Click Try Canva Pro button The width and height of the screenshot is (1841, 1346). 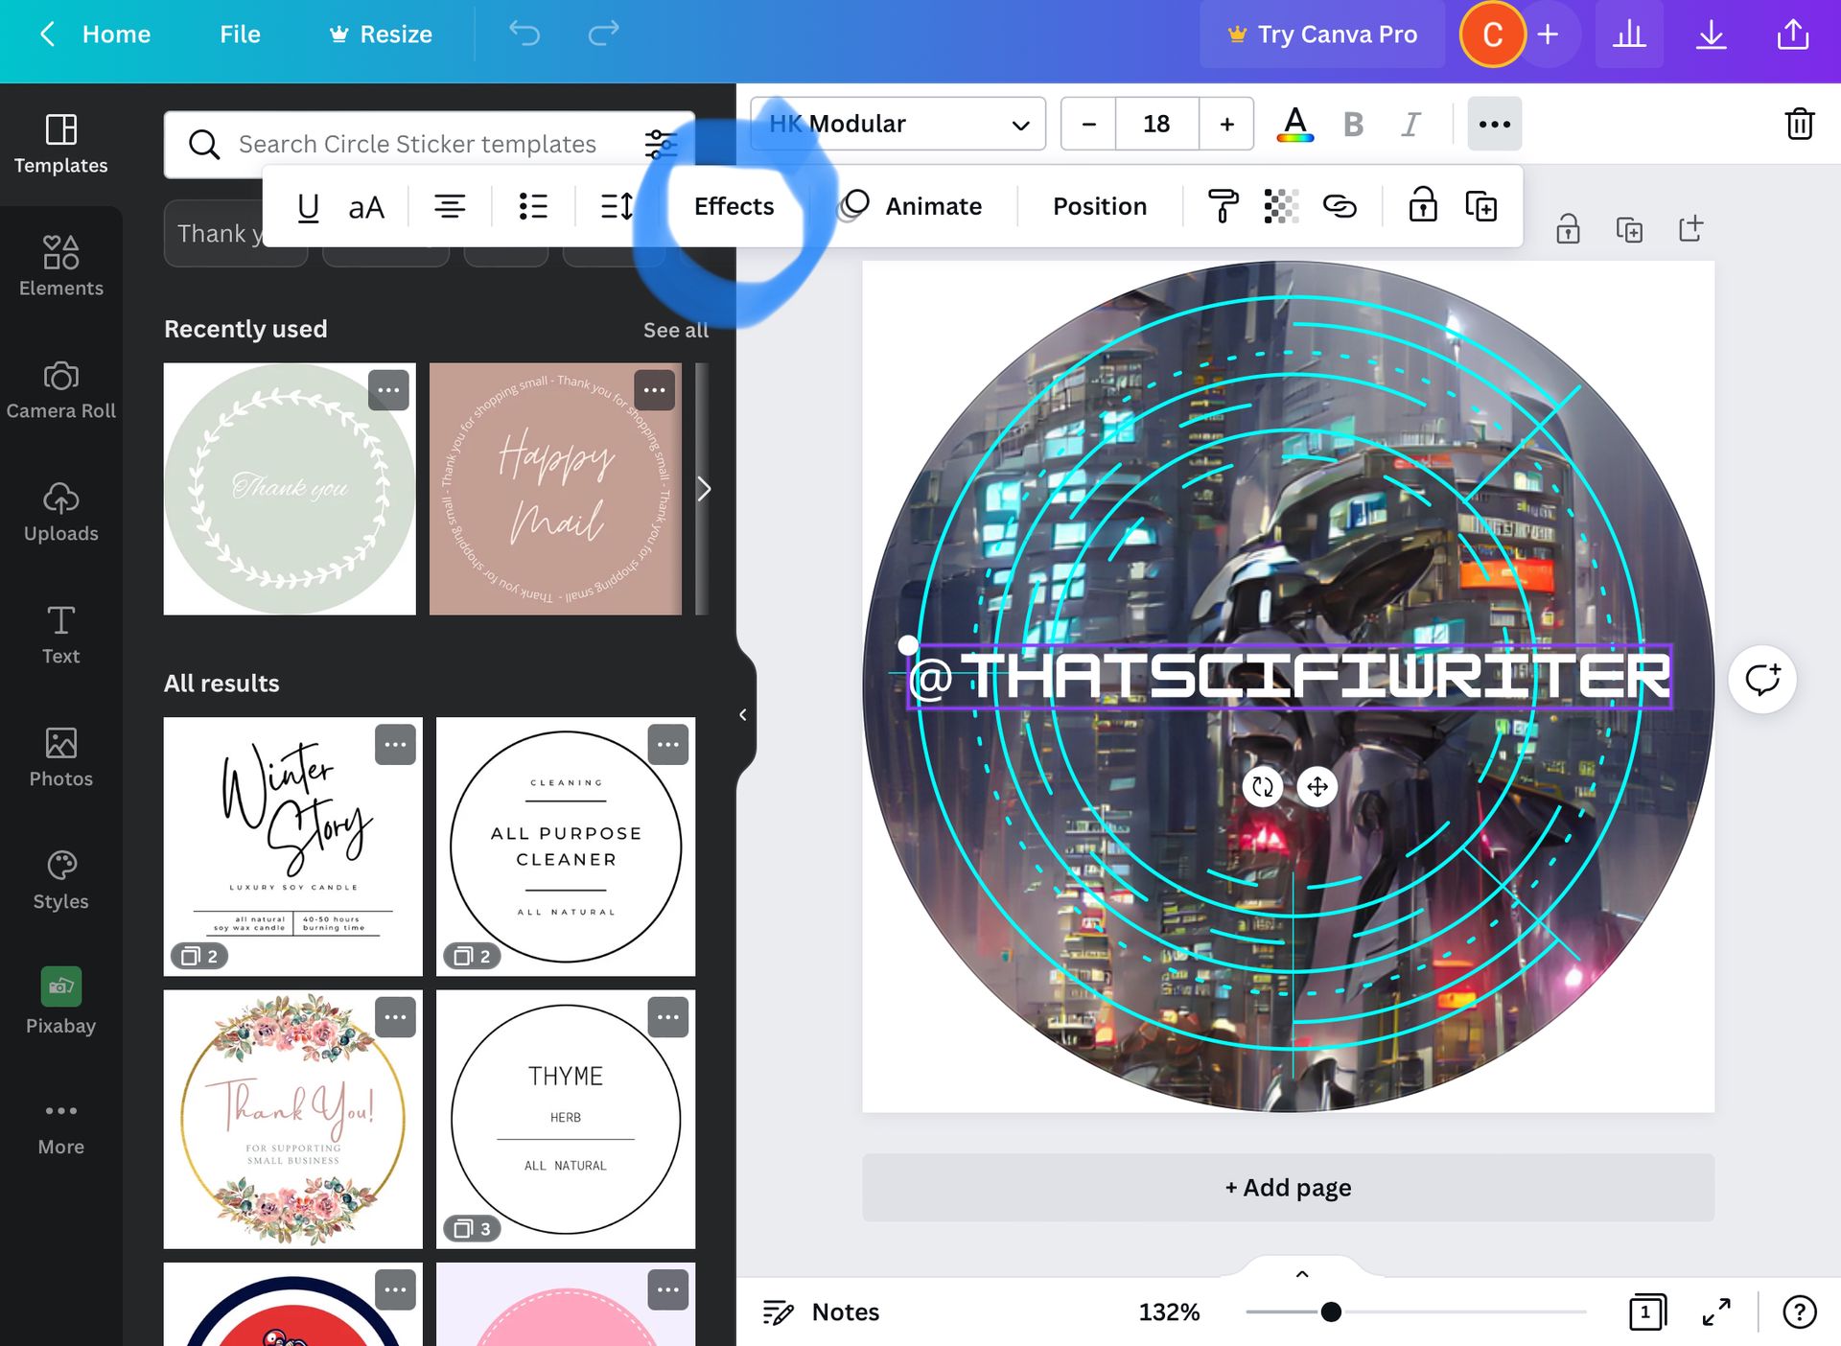(x=1322, y=35)
